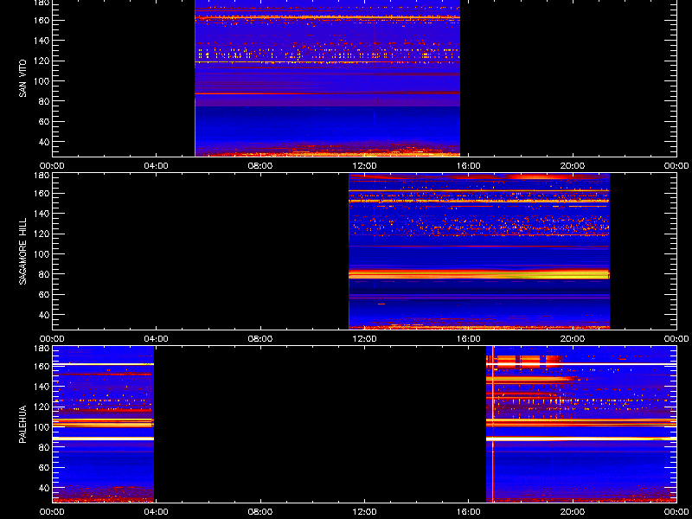Select the San Vito spectrogram data block
The height and width of the screenshot is (519, 692).
click(328, 78)
